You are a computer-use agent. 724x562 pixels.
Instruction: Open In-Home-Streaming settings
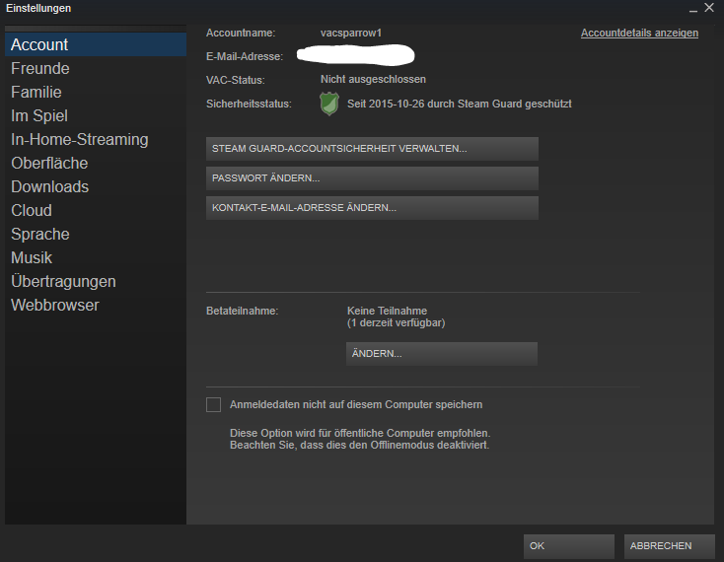pyautogui.click(x=96, y=139)
